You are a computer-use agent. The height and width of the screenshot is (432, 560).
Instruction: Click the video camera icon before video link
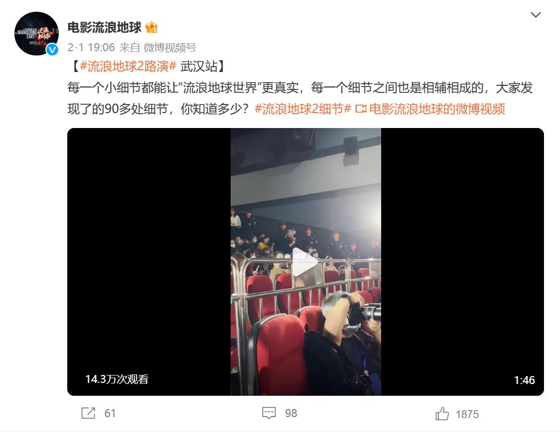pos(361,109)
